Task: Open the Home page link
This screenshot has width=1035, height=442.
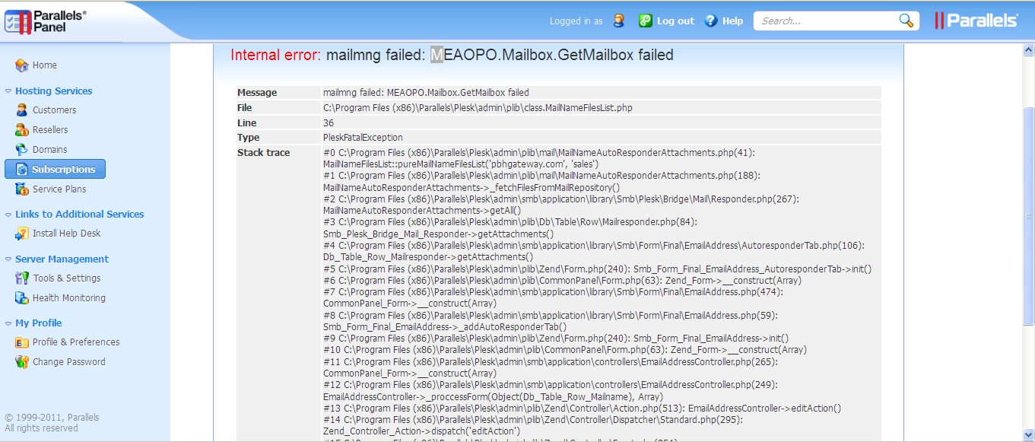Action: tap(45, 65)
